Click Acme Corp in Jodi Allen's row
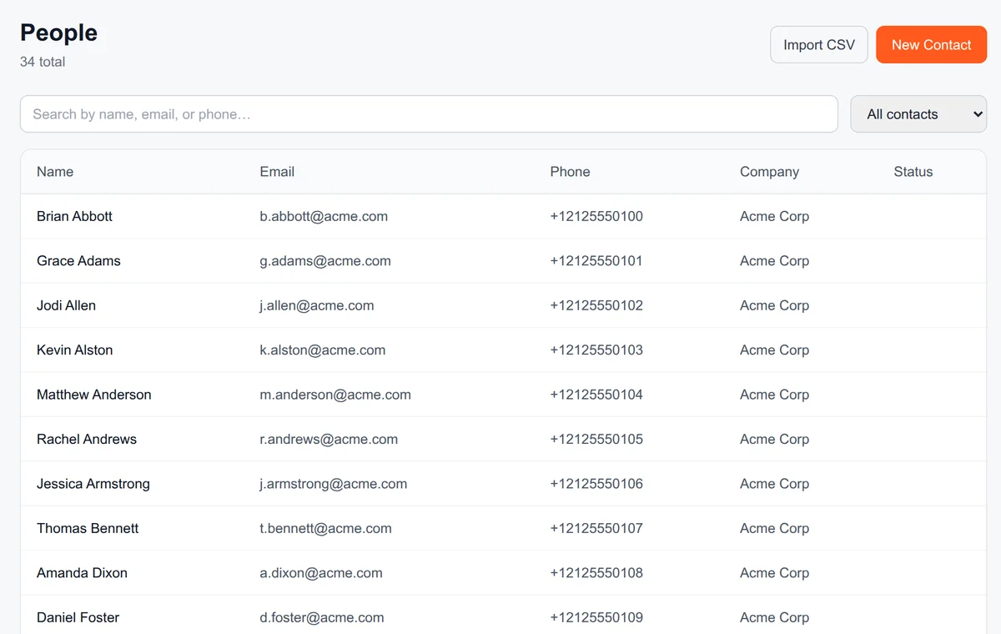Screen dimensions: 1001x634 coord(774,305)
